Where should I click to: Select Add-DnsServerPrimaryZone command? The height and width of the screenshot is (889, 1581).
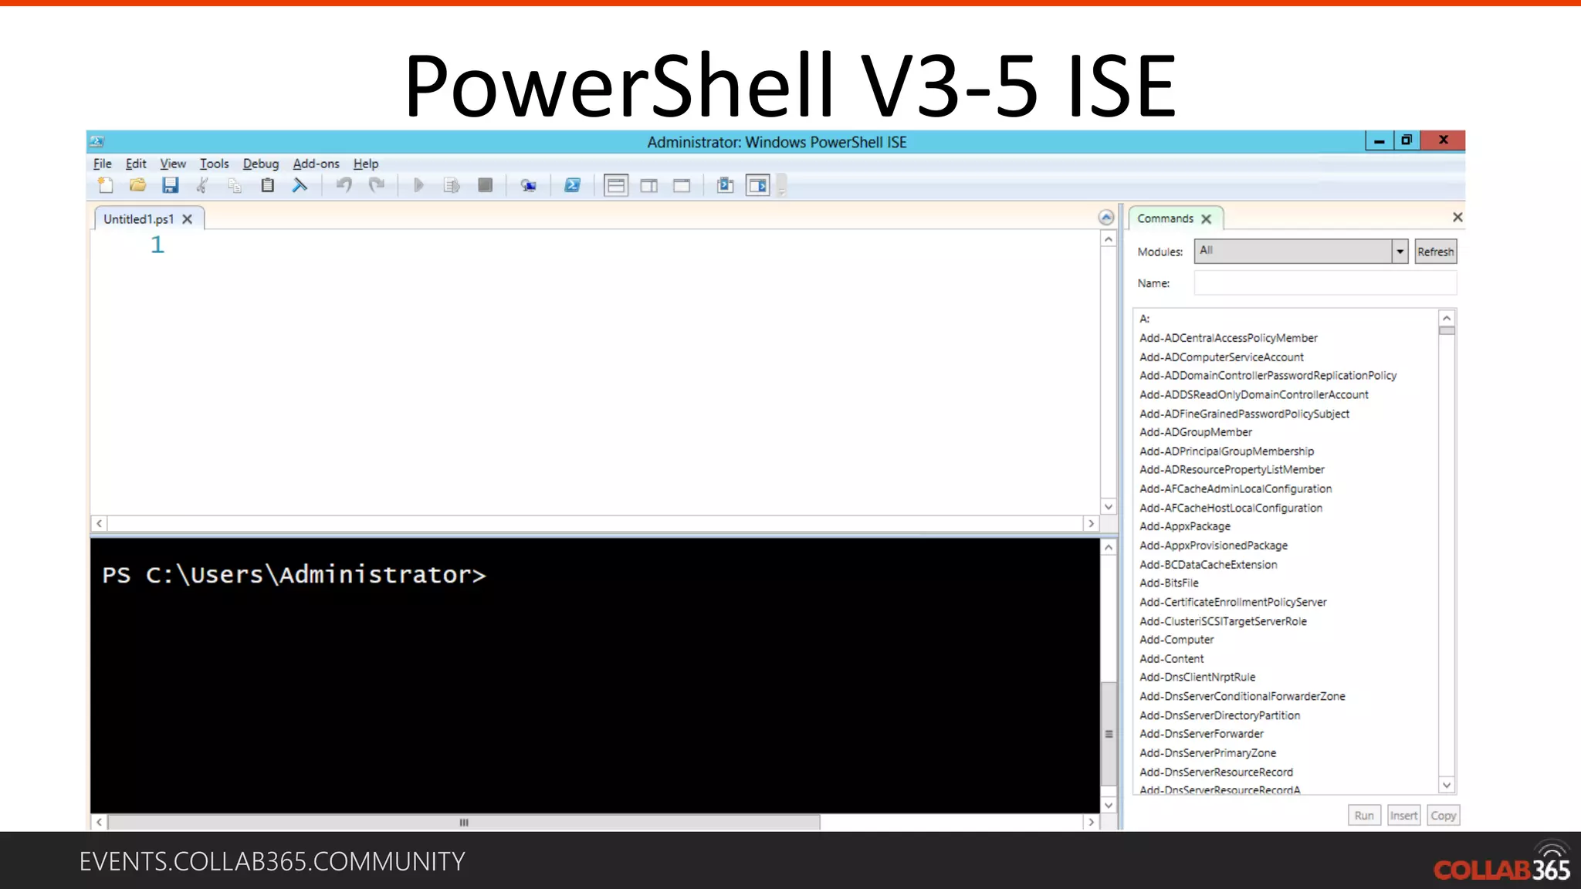tap(1207, 753)
